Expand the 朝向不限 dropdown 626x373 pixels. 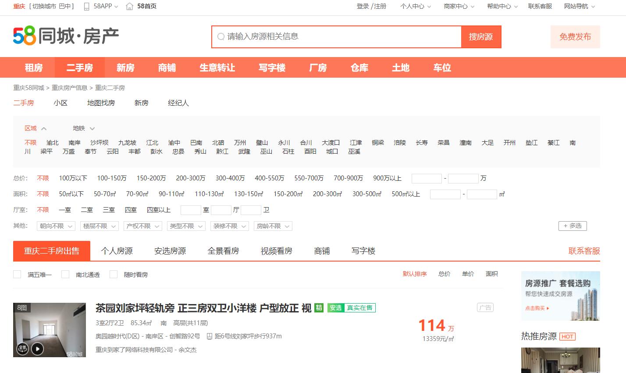point(56,226)
